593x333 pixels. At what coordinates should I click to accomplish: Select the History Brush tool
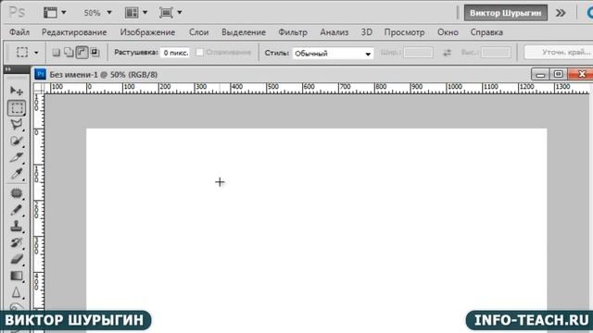[x=17, y=242]
